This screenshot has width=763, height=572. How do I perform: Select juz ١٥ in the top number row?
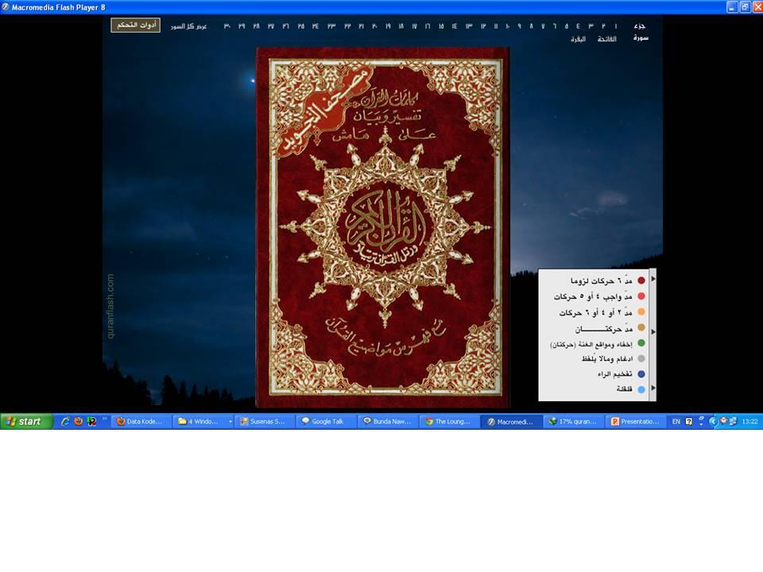point(442,26)
